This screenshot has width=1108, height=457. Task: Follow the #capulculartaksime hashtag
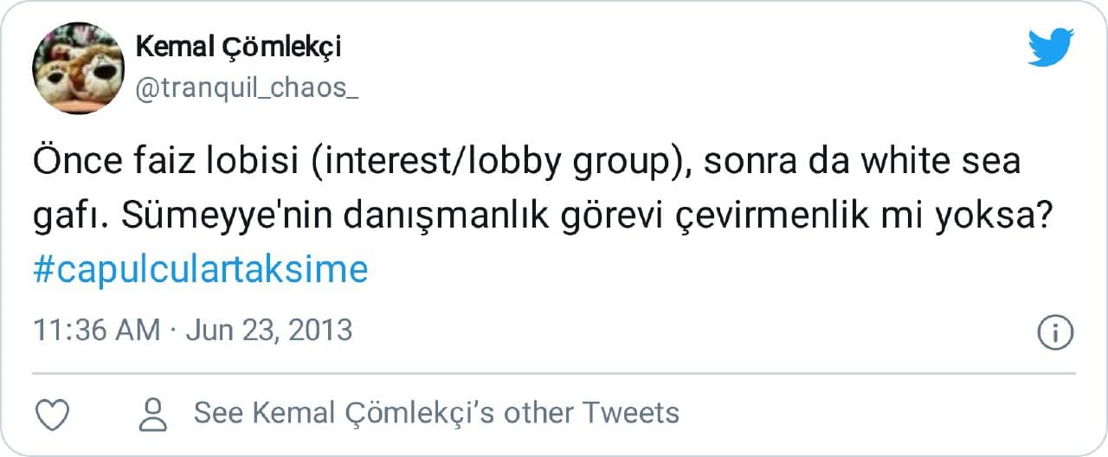coord(200,270)
